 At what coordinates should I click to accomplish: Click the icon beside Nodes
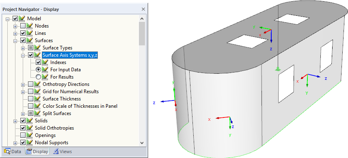point(30,26)
